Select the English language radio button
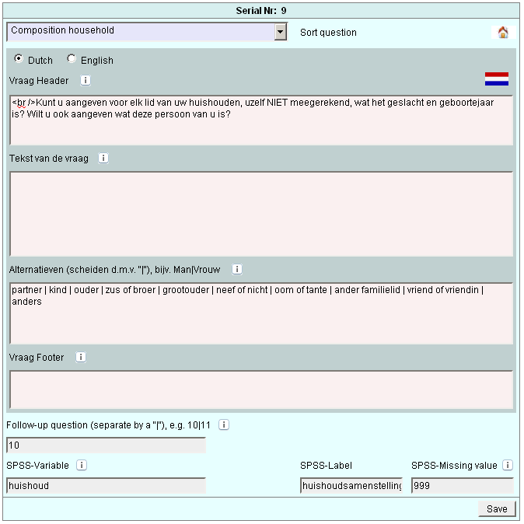This screenshot has height=524, width=524. pos(72,59)
